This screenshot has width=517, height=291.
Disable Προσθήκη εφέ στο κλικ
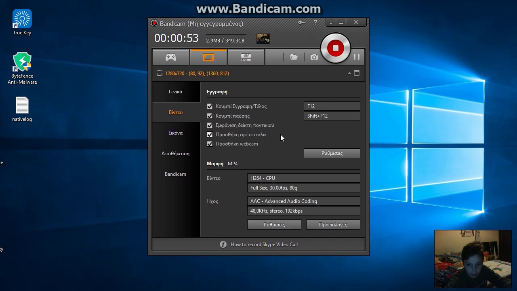(210, 135)
